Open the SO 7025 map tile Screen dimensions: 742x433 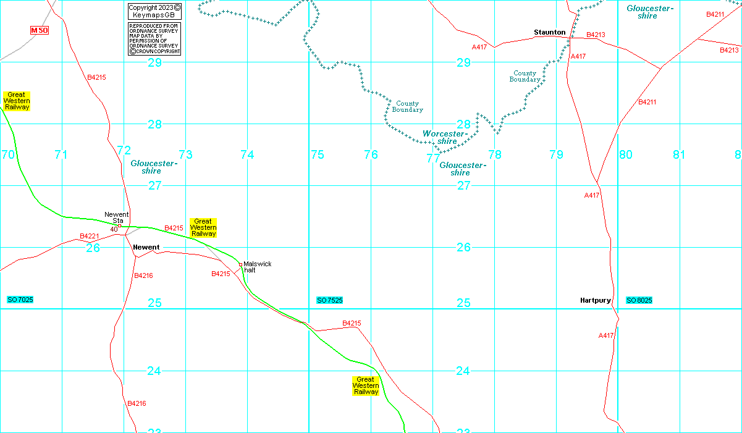pos(20,300)
